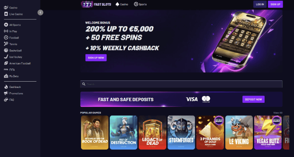
Task: Open the In Play broadcast icon
Action: point(6,31)
